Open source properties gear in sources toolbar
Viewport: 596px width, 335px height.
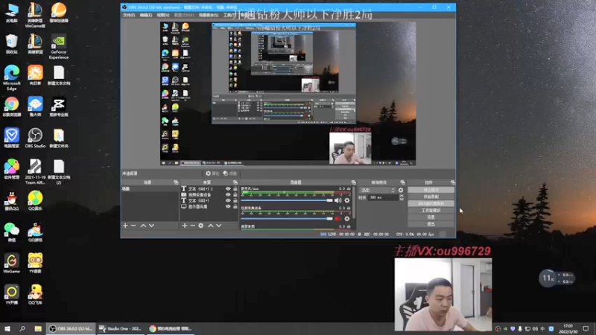click(201, 226)
